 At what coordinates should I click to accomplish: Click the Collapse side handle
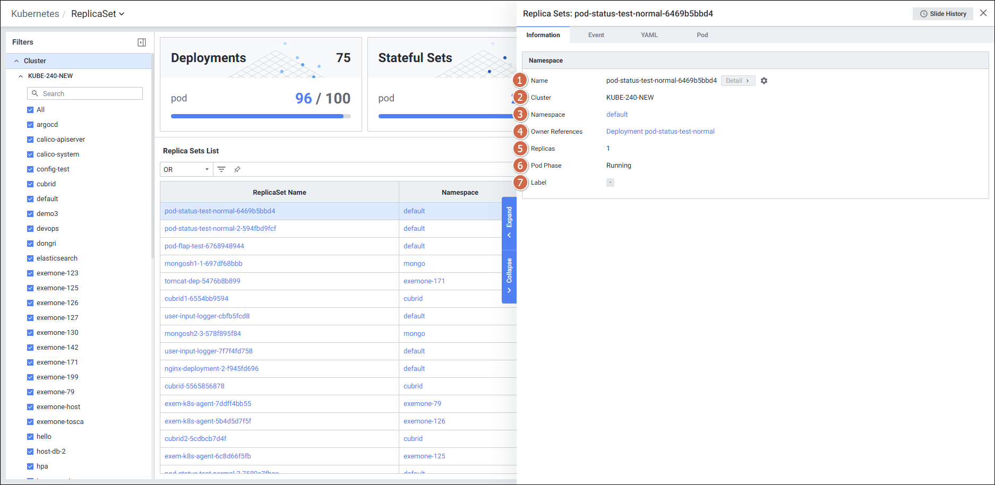pos(509,275)
